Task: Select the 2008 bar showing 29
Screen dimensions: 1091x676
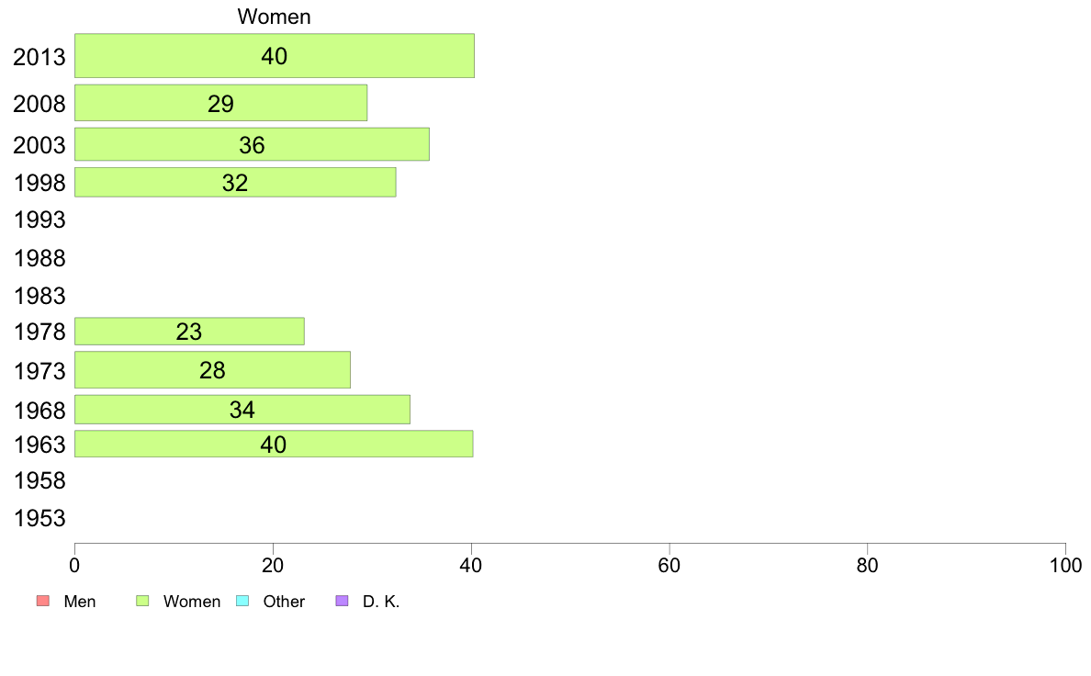Action: [220, 103]
